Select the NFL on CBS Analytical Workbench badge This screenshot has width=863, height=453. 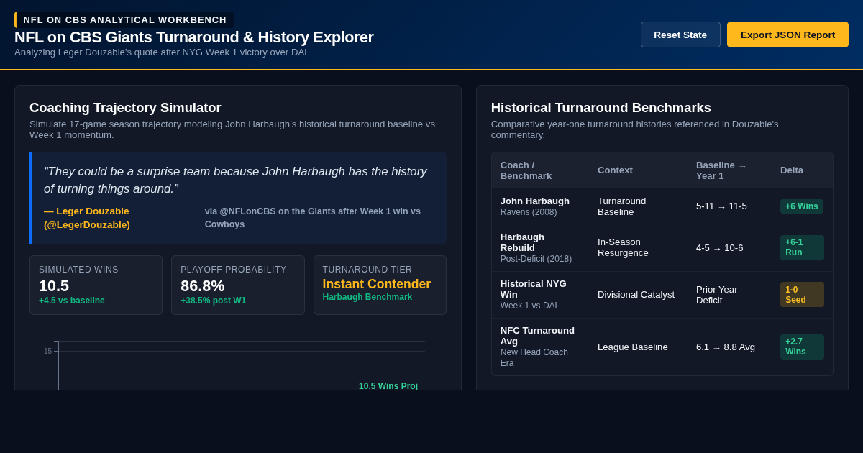coord(124,19)
